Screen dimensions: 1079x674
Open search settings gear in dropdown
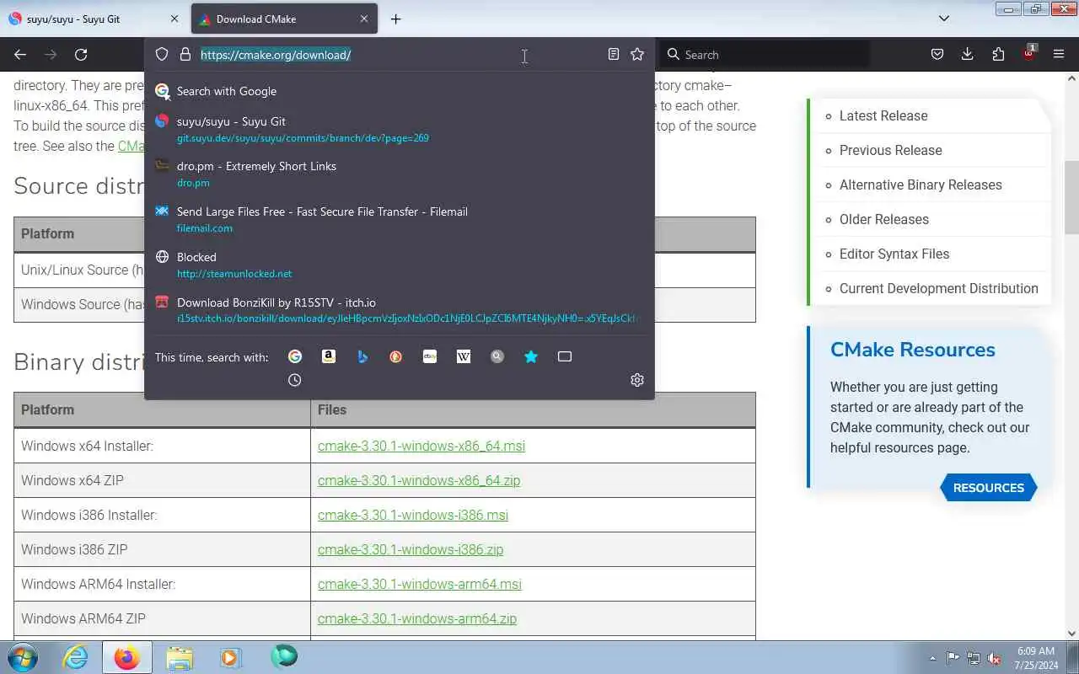pos(637,380)
